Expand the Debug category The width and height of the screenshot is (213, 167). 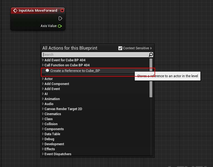pos(43,139)
